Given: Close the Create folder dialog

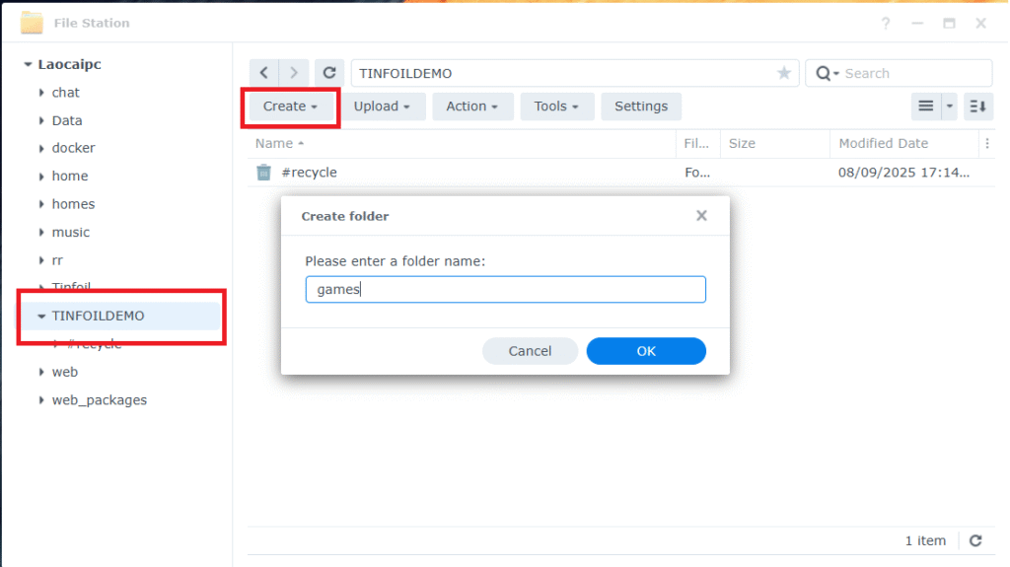Looking at the screenshot, I should coord(701,215).
